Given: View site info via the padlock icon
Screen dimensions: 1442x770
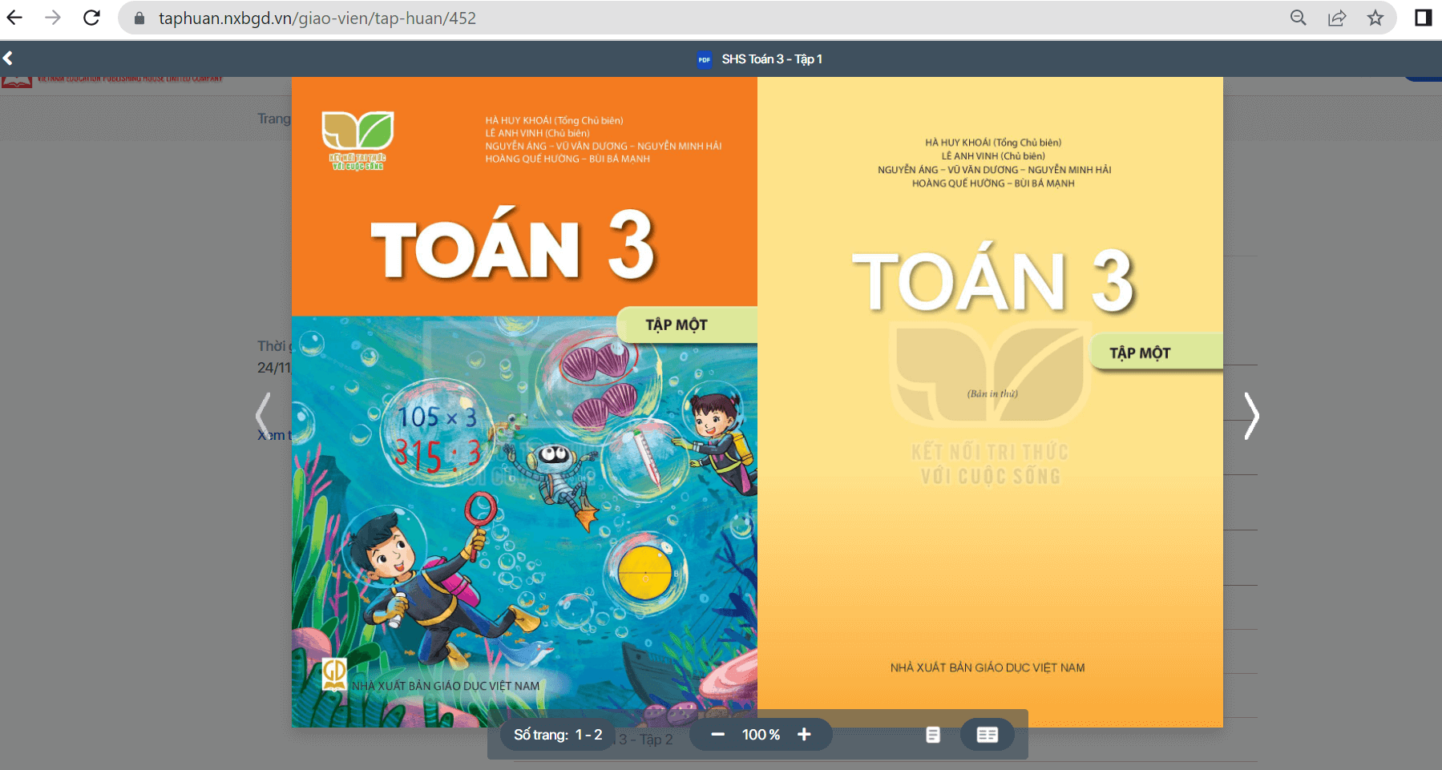Looking at the screenshot, I should [139, 18].
